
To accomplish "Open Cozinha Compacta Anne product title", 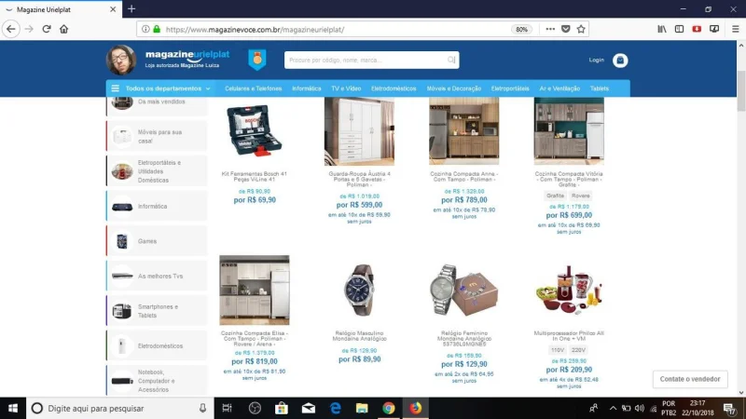I will 463,177.
